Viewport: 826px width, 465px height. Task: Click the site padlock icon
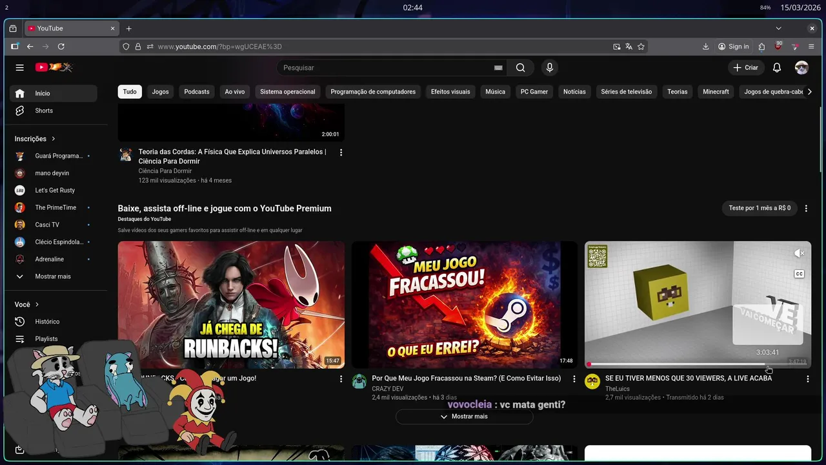(x=138, y=46)
